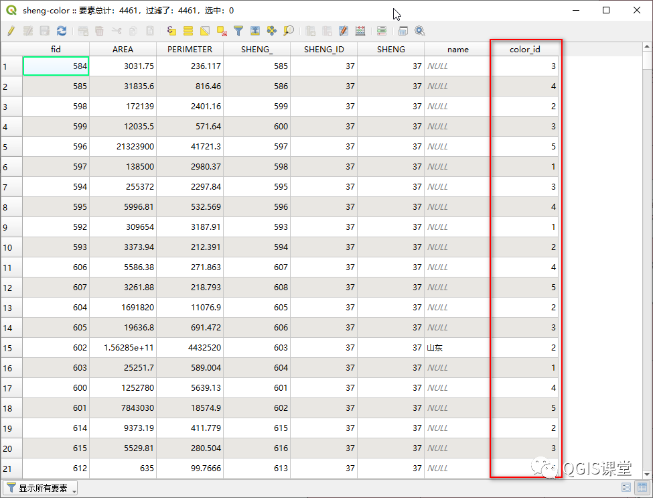
Task: Switch to table view
Action: [x=642, y=487]
